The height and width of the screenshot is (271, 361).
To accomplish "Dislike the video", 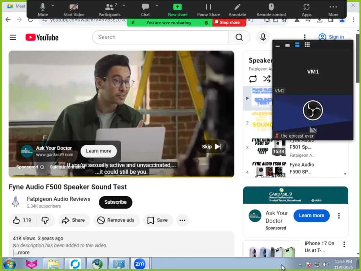I will click(x=45, y=220).
